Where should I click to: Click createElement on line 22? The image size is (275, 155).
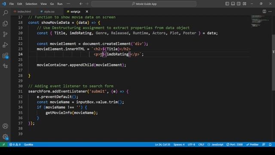[x=116, y=43]
